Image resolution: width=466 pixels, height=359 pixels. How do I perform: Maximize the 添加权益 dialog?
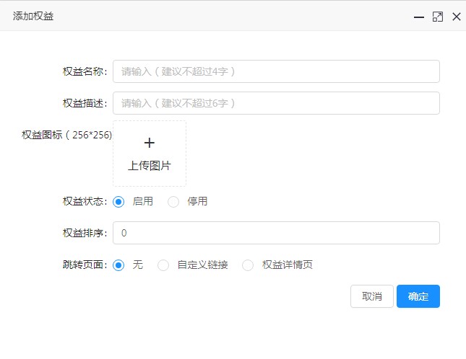(438, 17)
